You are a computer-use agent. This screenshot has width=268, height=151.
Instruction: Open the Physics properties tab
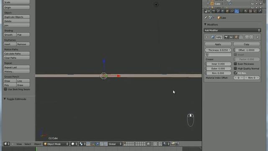click(x=260, y=11)
